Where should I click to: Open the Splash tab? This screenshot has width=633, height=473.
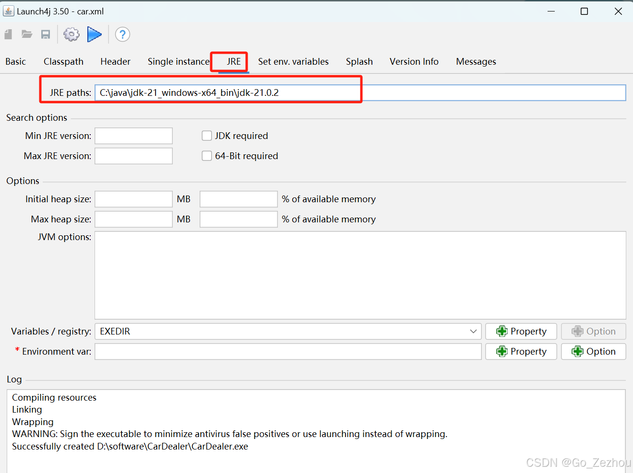click(359, 61)
